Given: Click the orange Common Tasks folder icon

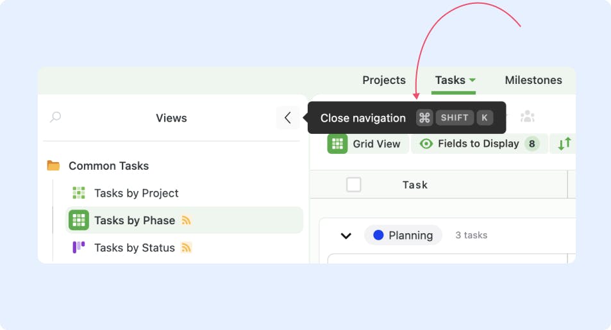Looking at the screenshot, I should (x=53, y=165).
